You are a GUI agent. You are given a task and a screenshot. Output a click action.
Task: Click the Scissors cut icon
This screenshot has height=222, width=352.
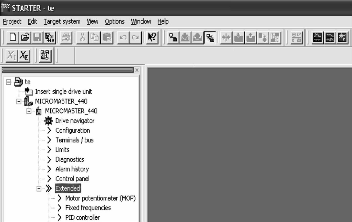pos(82,38)
